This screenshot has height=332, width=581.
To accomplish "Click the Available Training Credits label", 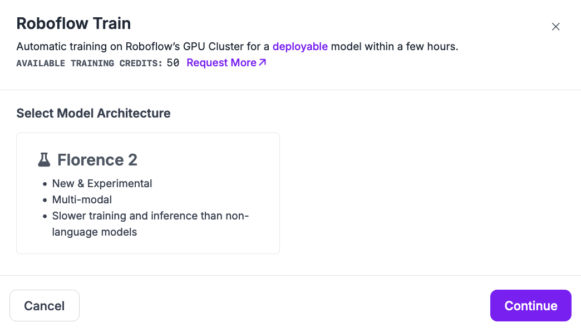I will (89, 63).
